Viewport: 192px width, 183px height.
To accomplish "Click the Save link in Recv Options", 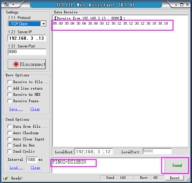I will [16, 109].
